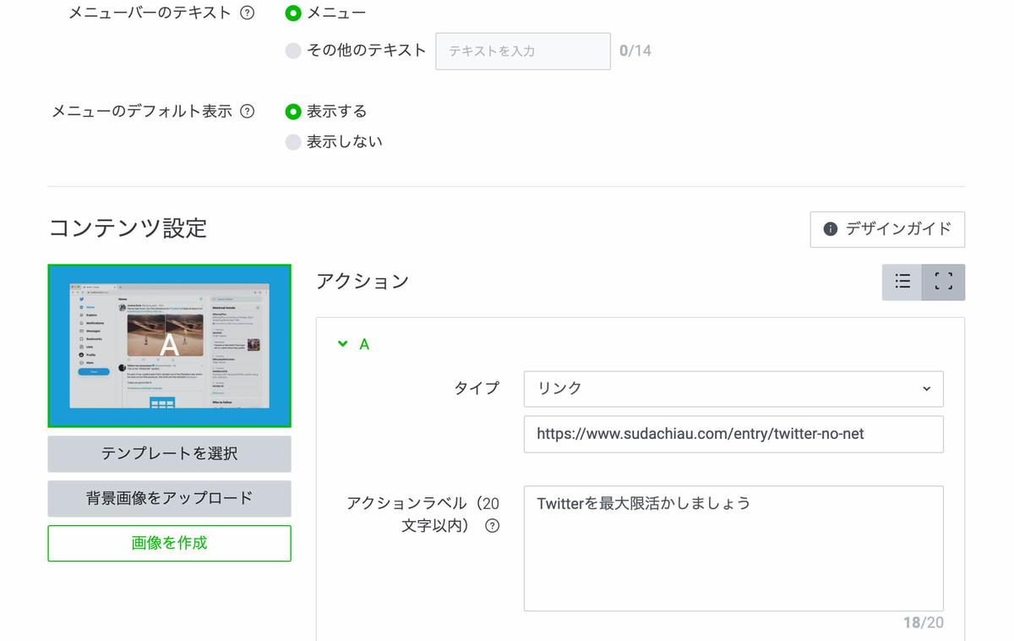Click the アクションラベル text area
The width and height of the screenshot is (1014, 641).
pos(733,548)
